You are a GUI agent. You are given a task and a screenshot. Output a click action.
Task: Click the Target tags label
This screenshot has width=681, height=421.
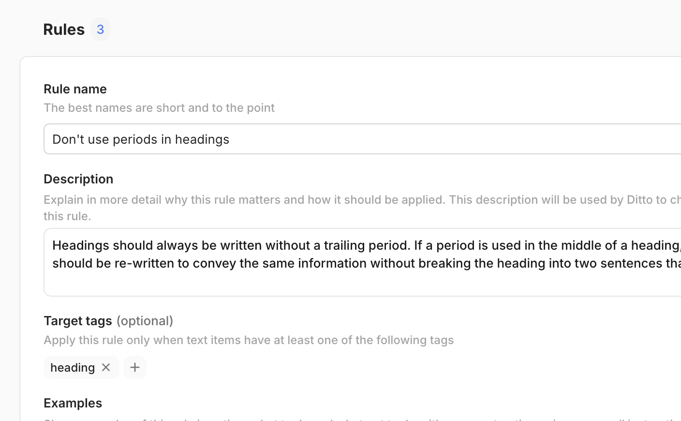point(78,320)
